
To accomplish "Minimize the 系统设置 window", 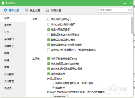I will 125,3.
